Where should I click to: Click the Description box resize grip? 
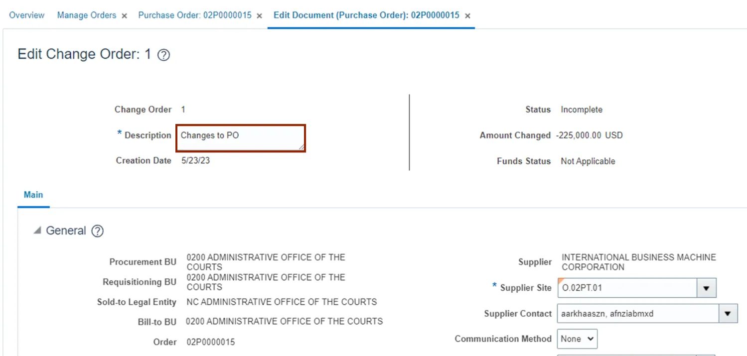tap(301, 147)
